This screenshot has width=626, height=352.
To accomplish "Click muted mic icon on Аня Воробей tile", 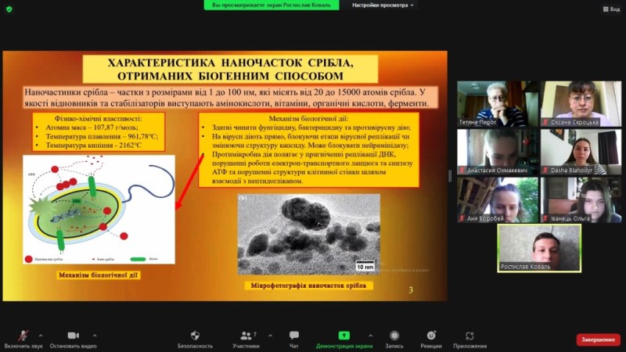I will coord(462,218).
